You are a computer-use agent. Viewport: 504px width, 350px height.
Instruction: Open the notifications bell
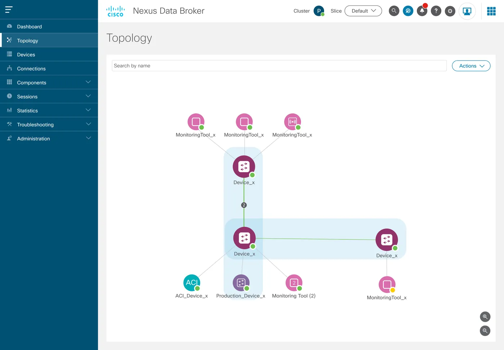(x=422, y=11)
